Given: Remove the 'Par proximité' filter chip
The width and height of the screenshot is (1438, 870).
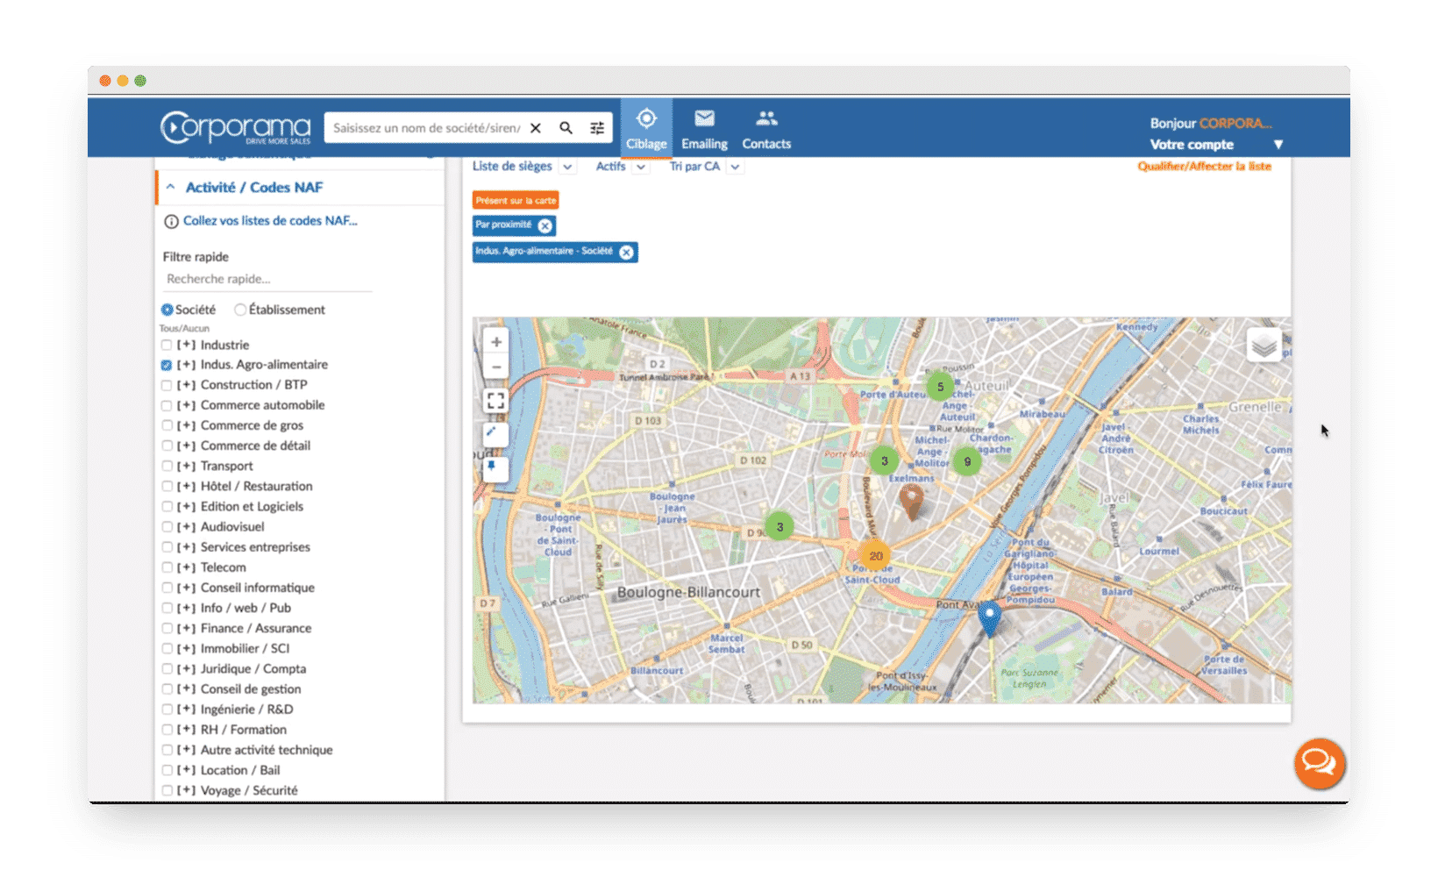Looking at the screenshot, I should click(545, 225).
